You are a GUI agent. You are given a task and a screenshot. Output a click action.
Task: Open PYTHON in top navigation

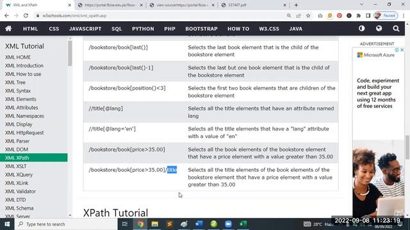(x=143, y=29)
